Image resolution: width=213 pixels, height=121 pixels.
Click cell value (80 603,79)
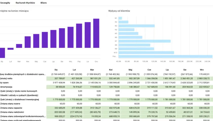click(x=95, y=112)
